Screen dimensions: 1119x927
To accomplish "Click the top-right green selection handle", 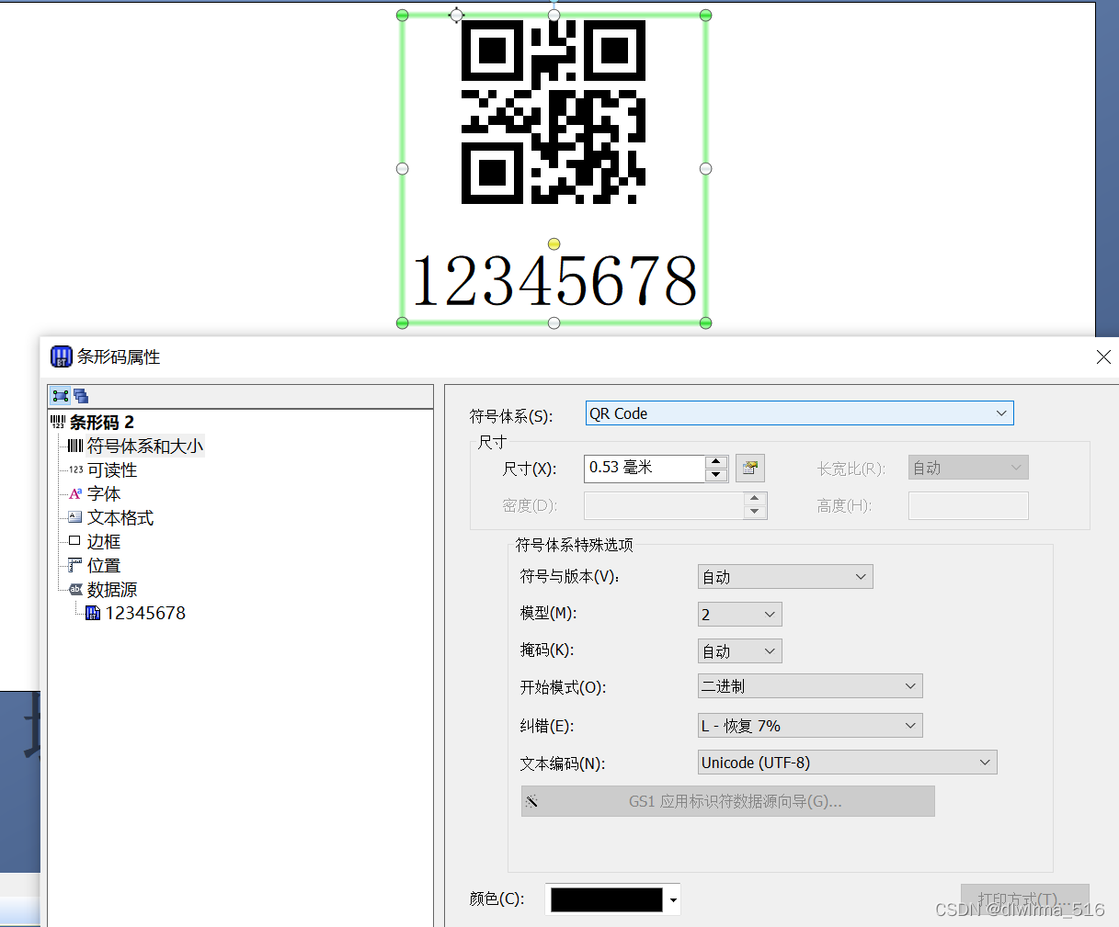I will pyautogui.click(x=705, y=16).
